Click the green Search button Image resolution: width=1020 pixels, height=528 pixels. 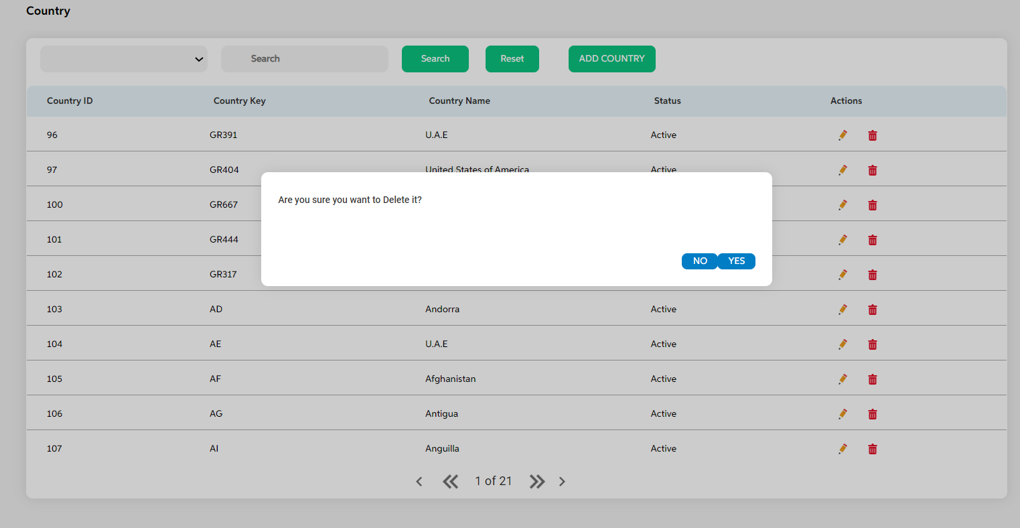click(x=435, y=59)
